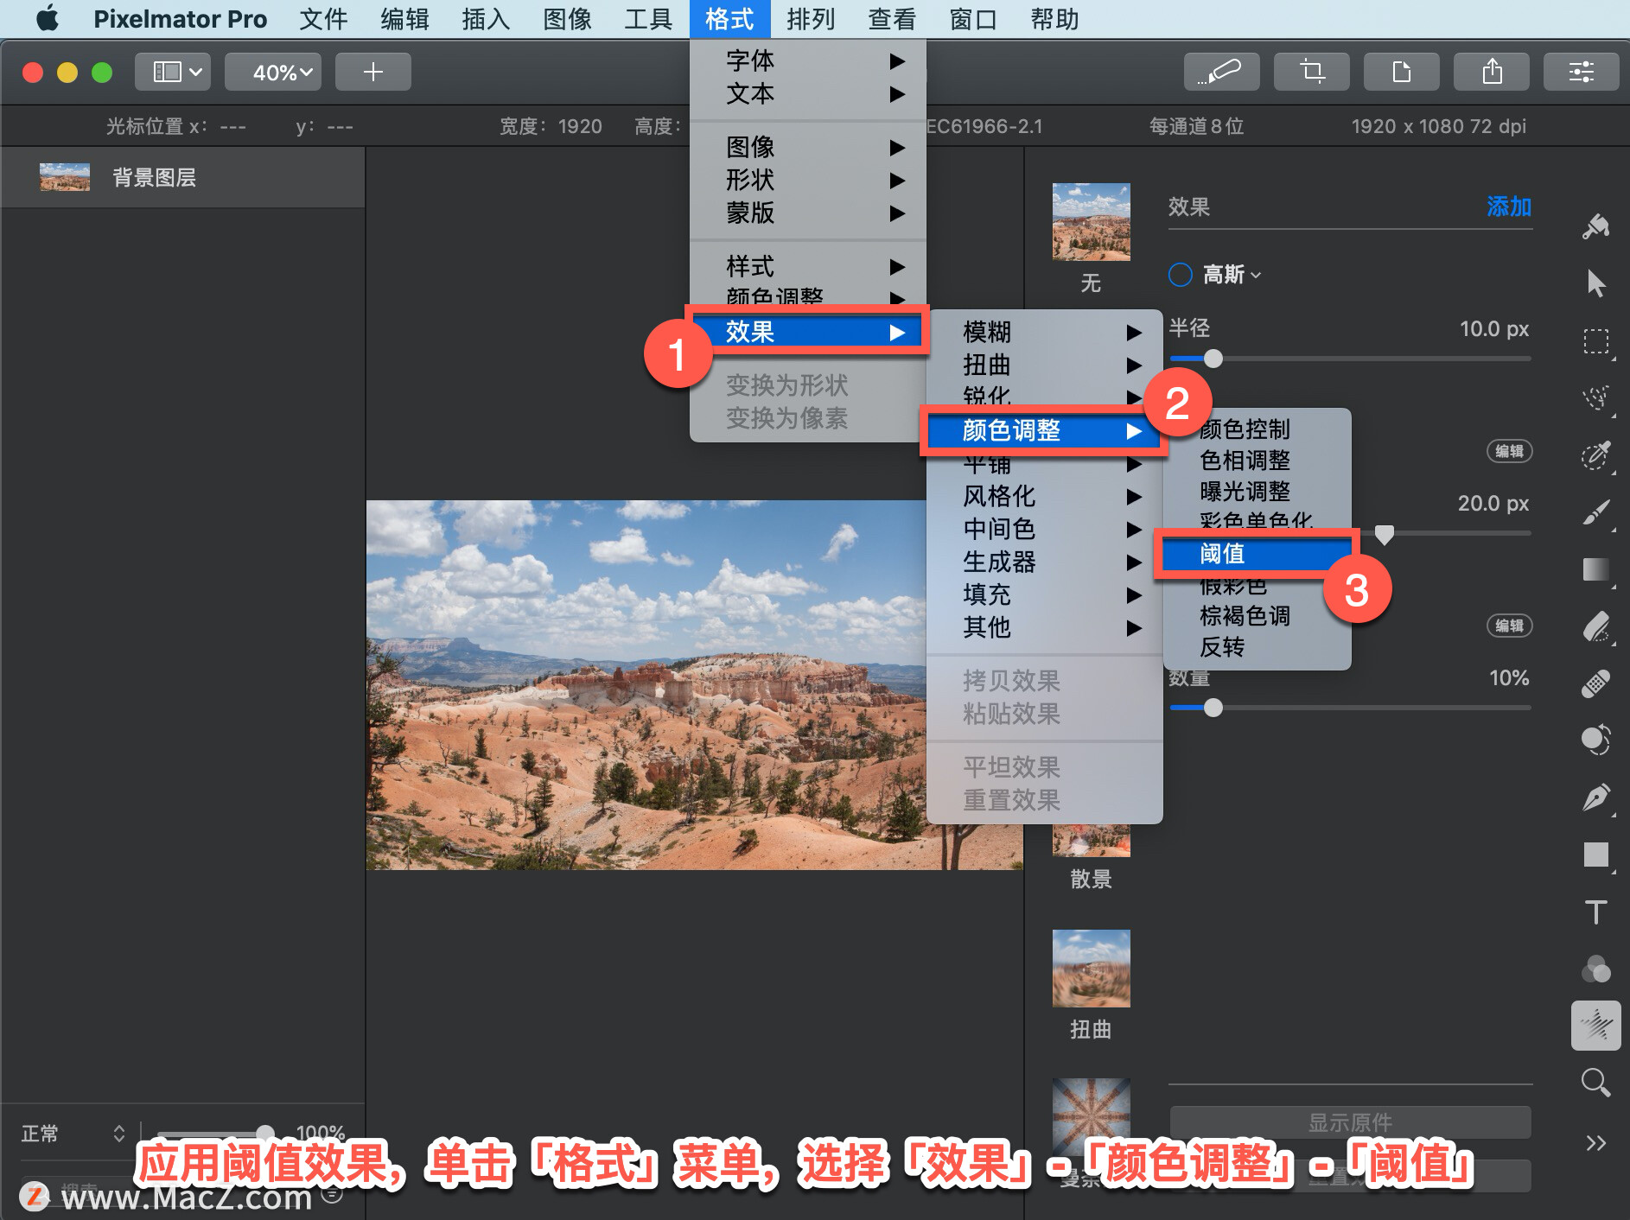Open the 窗口 menu
Screen dimensions: 1630x1220
[x=973, y=19]
